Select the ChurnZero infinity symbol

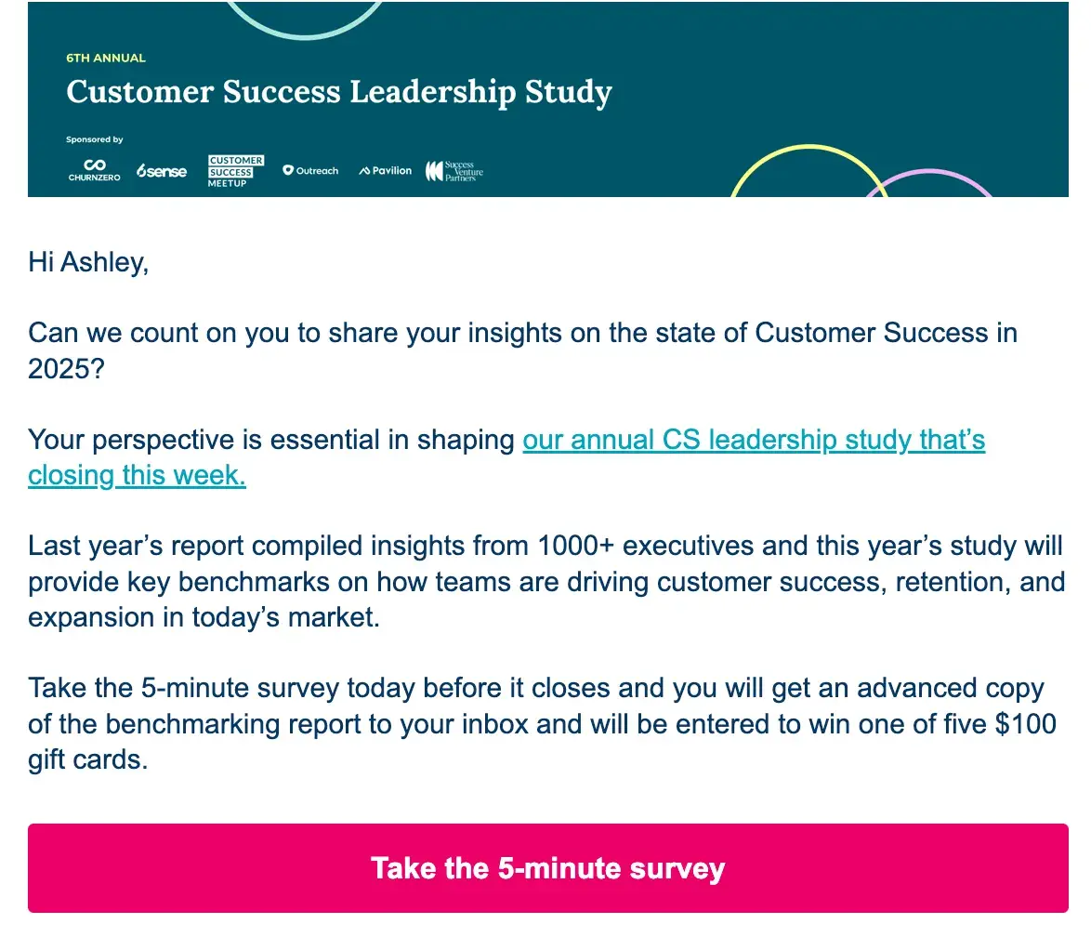coord(94,163)
